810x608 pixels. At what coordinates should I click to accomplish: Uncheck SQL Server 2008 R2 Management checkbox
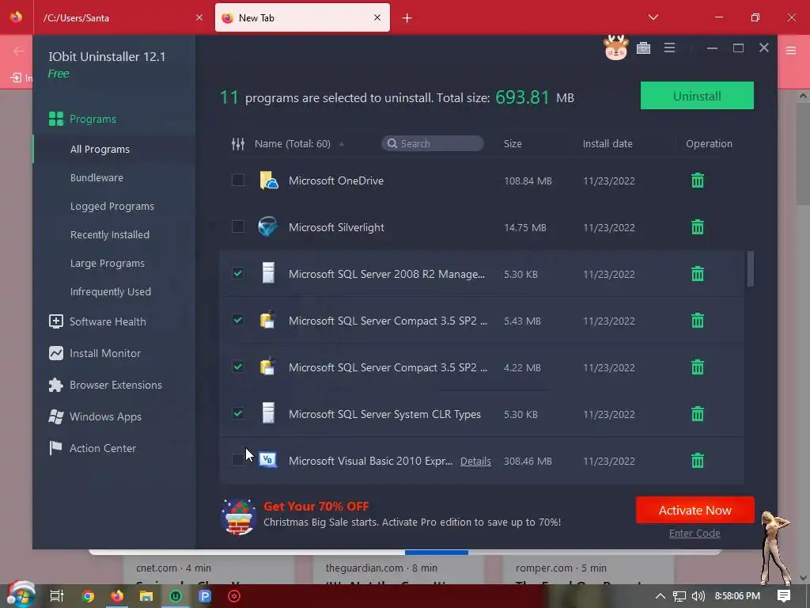tap(237, 273)
